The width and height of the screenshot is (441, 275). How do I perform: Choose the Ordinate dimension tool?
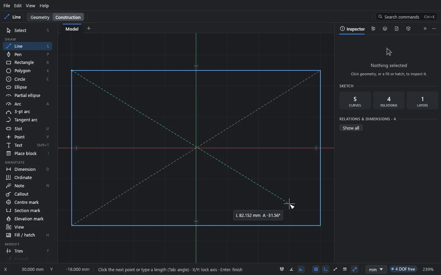coord(28,177)
